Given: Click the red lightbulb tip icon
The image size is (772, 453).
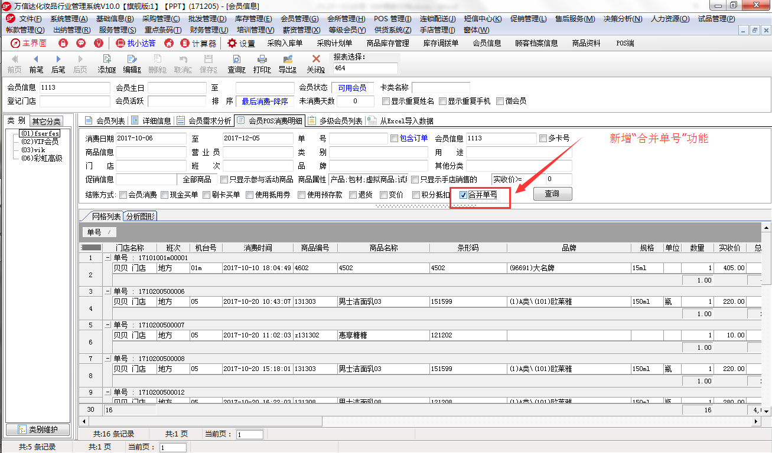Looking at the screenshot, I should pyautogui.click(x=99, y=43).
